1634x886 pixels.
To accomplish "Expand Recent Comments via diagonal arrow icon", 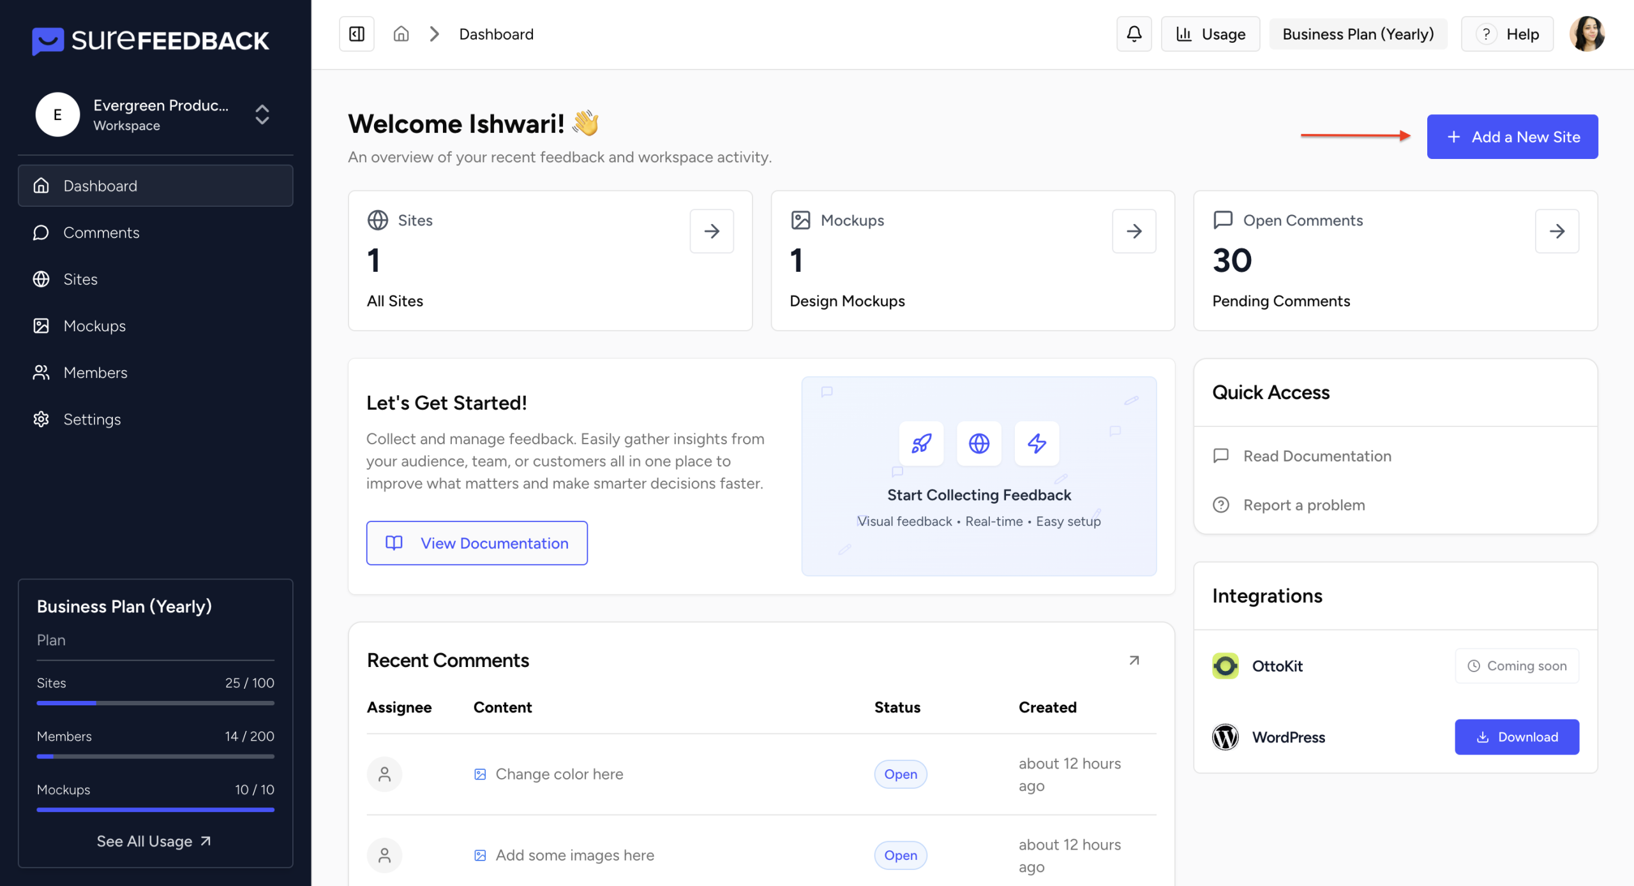I will click(1134, 660).
